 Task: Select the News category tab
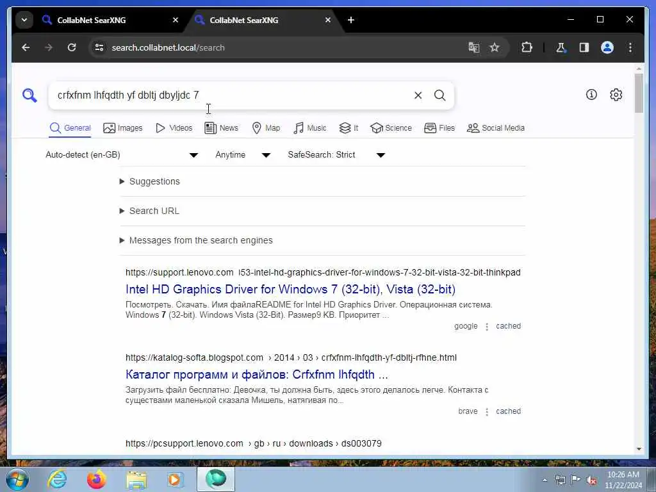click(x=221, y=128)
